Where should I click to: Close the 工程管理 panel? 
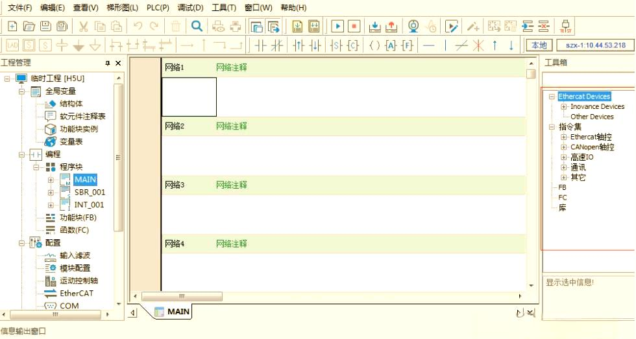pyautogui.click(x=118, y=63)
